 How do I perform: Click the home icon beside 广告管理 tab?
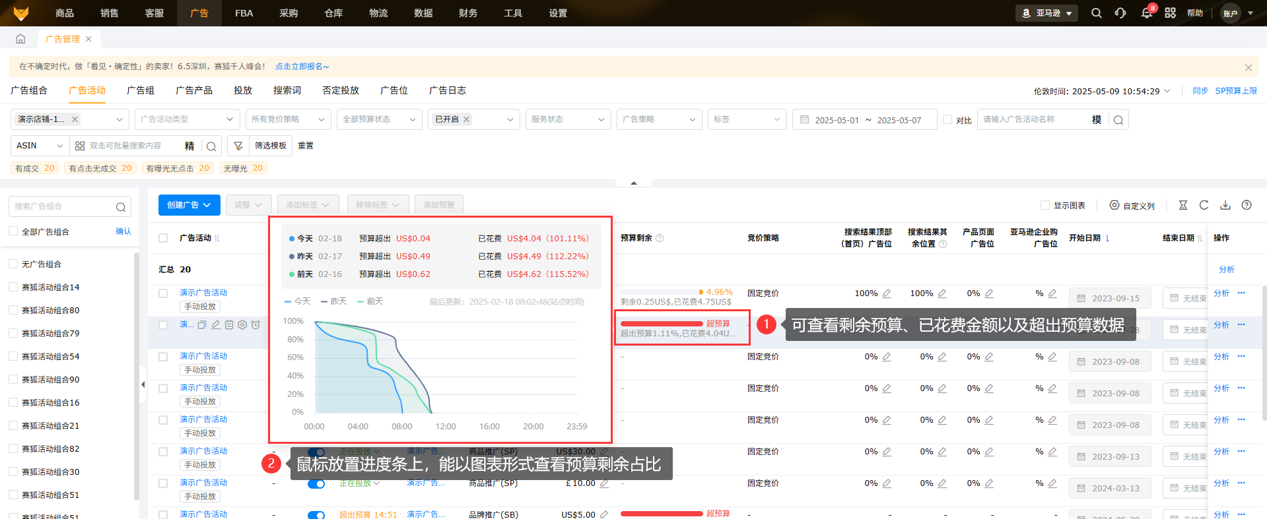coord(20,39)
